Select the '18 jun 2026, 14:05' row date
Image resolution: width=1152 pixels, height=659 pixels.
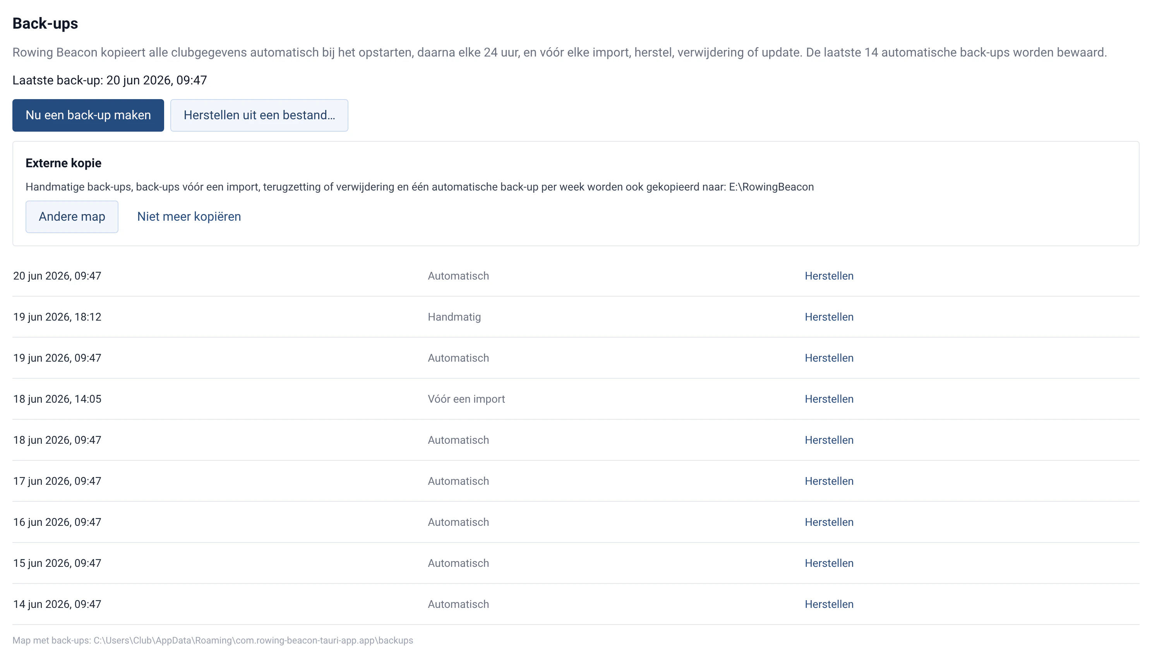[57, 399]
